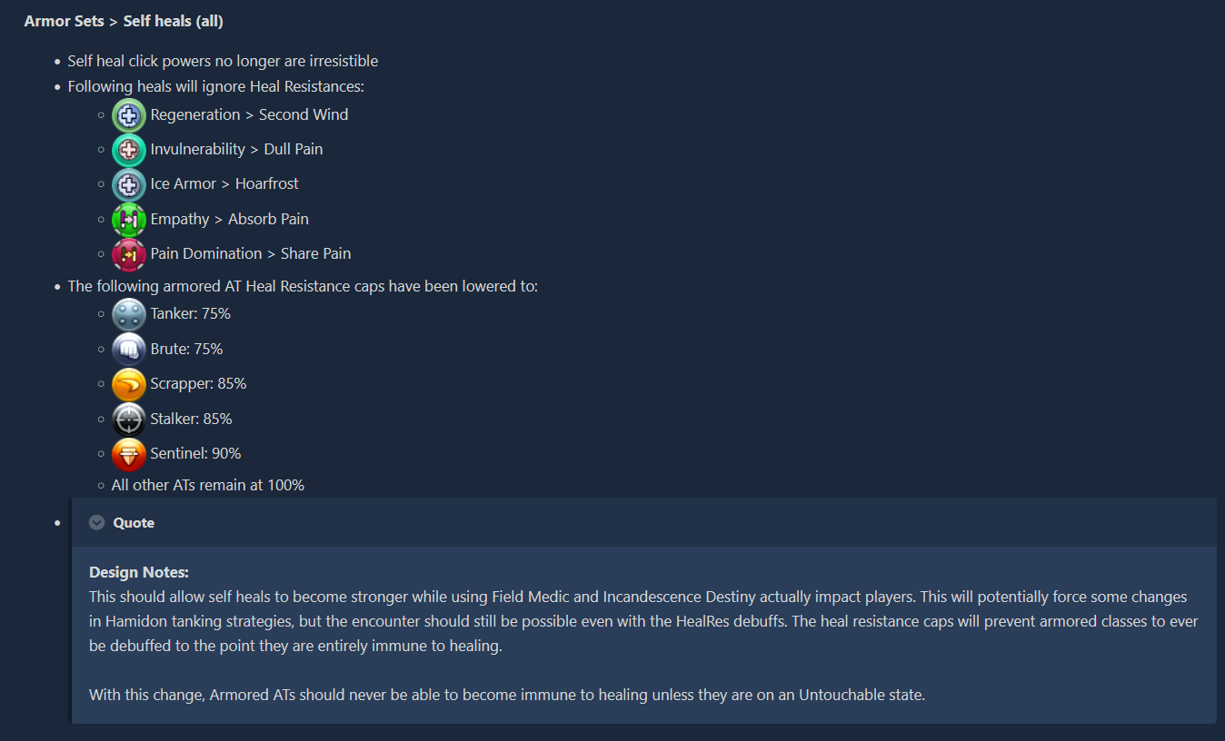Click the Ice Armor > Hoarfrost text
The width and height of the screenshot is (1225, 741).
click(x=224, y=183)
